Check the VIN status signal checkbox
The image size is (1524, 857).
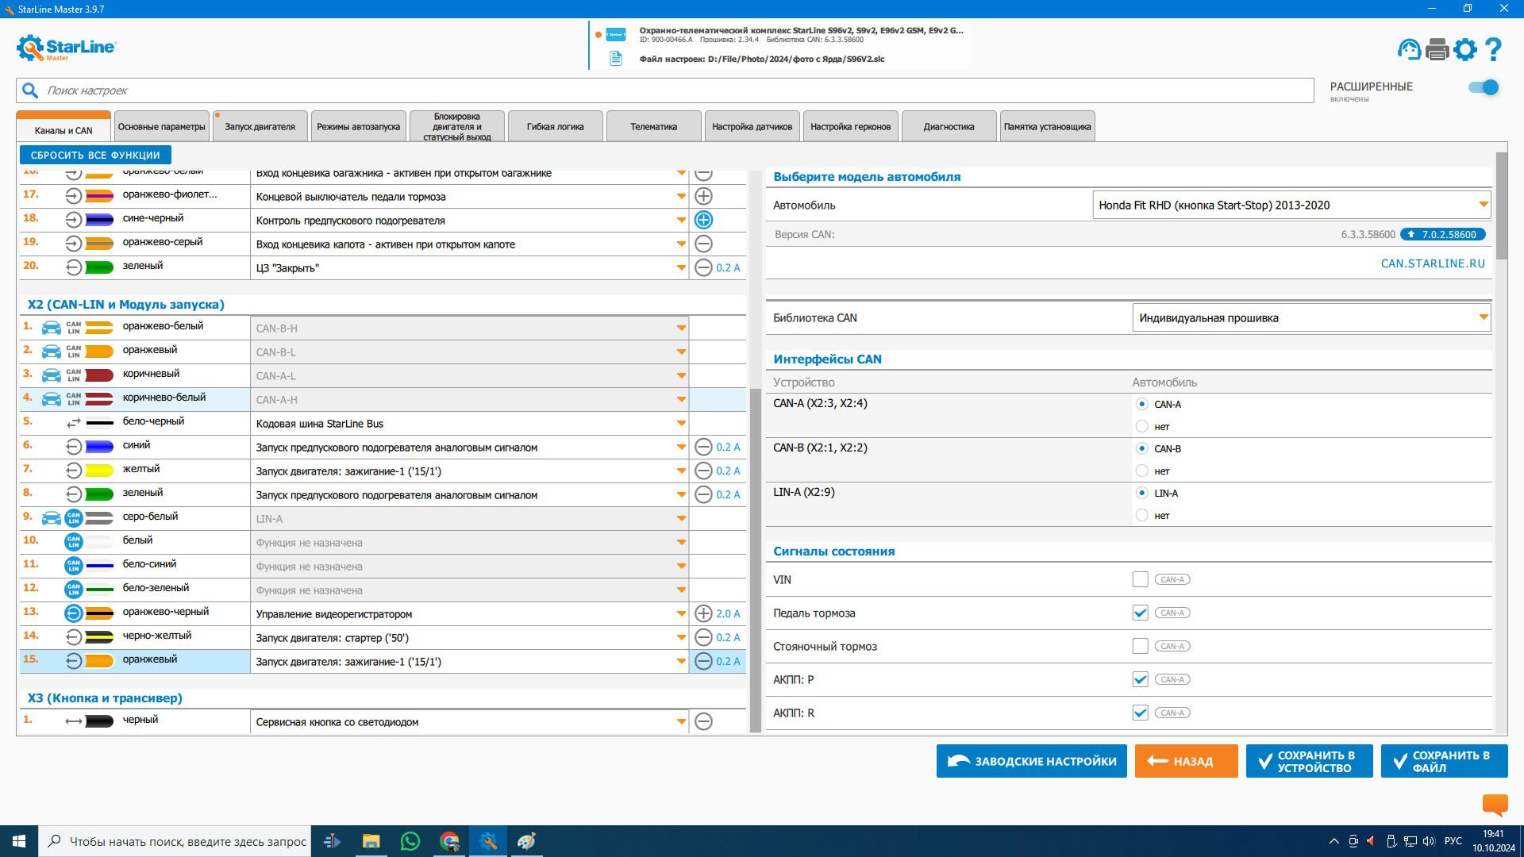click(x=1140, y=579)
